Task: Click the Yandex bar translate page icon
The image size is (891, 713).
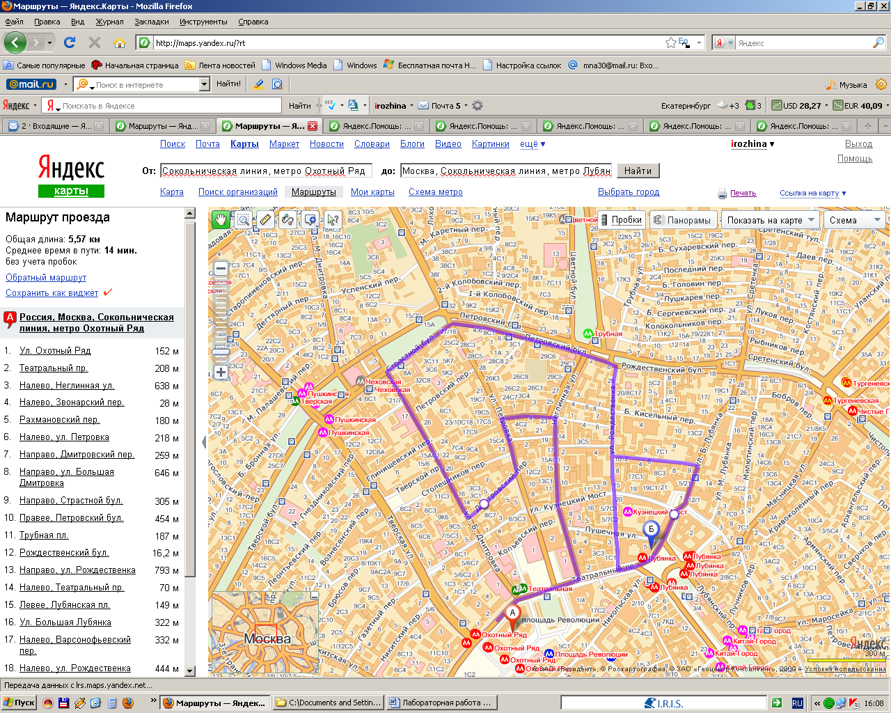Action: click(354, 105)
